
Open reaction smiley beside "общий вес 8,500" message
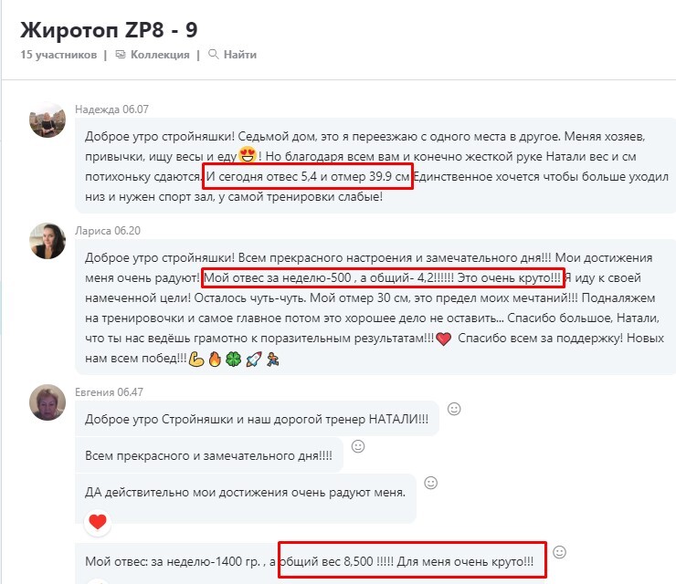pos(559,552)
